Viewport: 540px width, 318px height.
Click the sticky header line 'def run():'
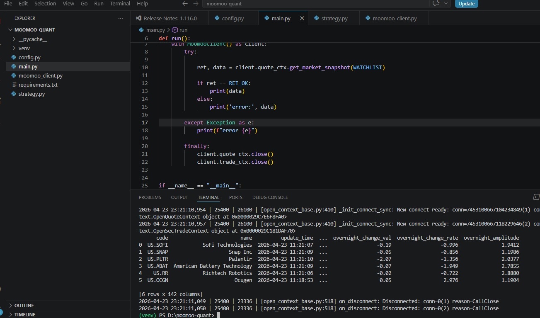click(174, 38)
